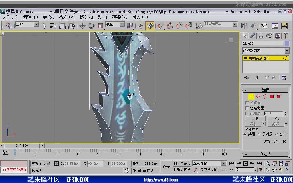Toggle the Percent Snap magnet
The height and width of the screenshot is (183, 293).
click(x=179, y=26)
